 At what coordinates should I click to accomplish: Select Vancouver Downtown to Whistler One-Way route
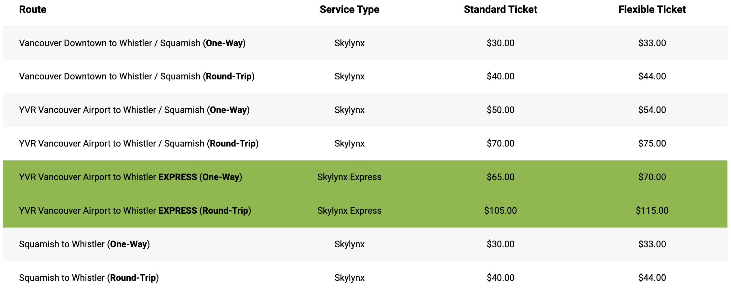(132, 43)
